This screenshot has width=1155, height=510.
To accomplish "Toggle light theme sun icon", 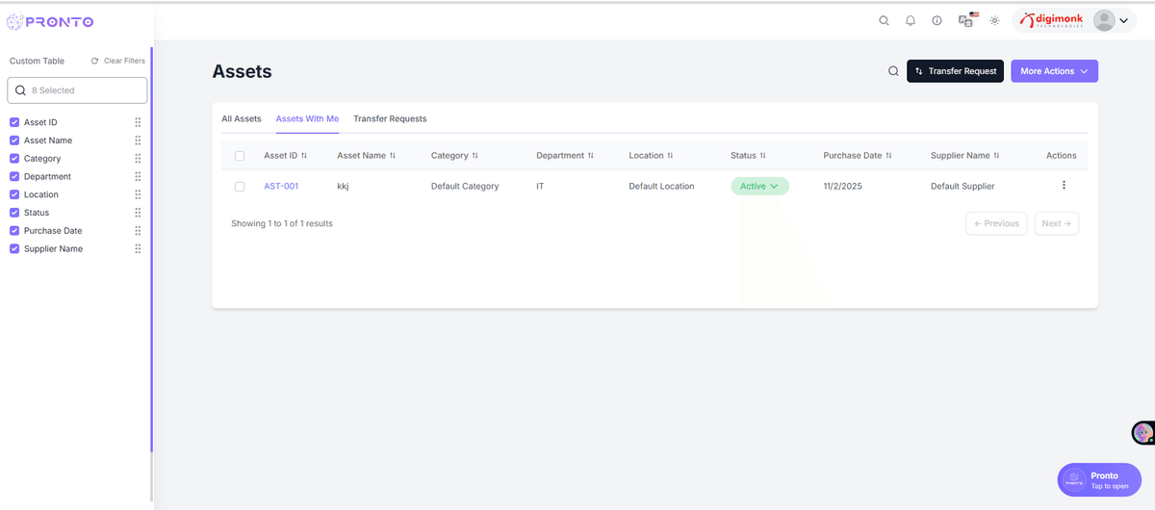I will pyautogui.click(x=994, y=20).
